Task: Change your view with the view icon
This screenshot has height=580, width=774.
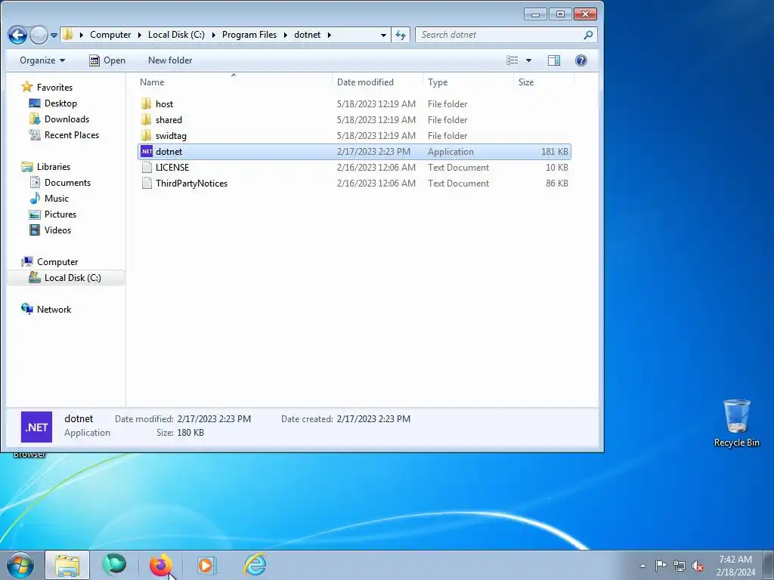Action: point(512,60)
